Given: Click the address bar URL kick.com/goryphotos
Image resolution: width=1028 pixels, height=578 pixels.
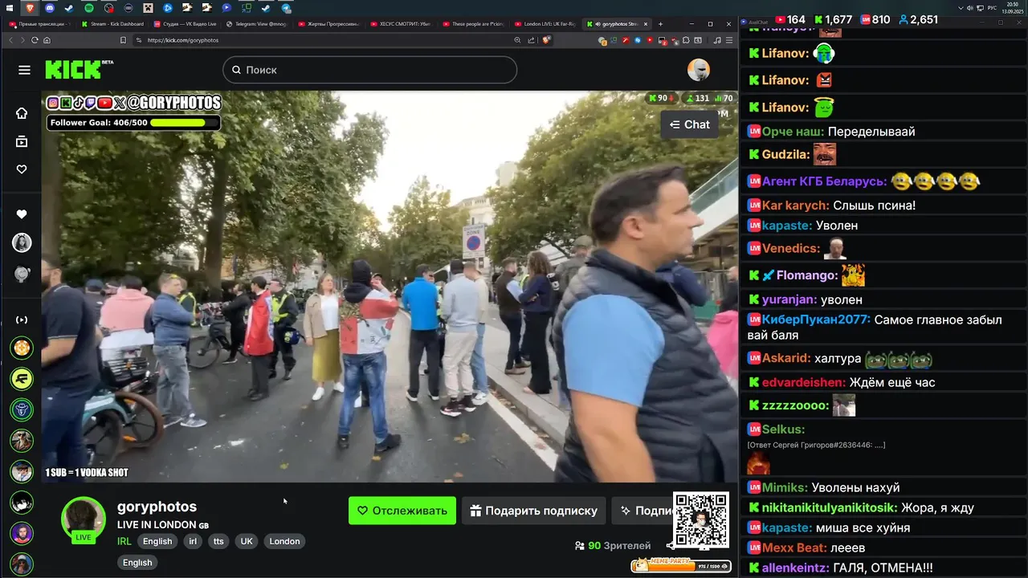Looking at the screenshot, I should (183, 40).
